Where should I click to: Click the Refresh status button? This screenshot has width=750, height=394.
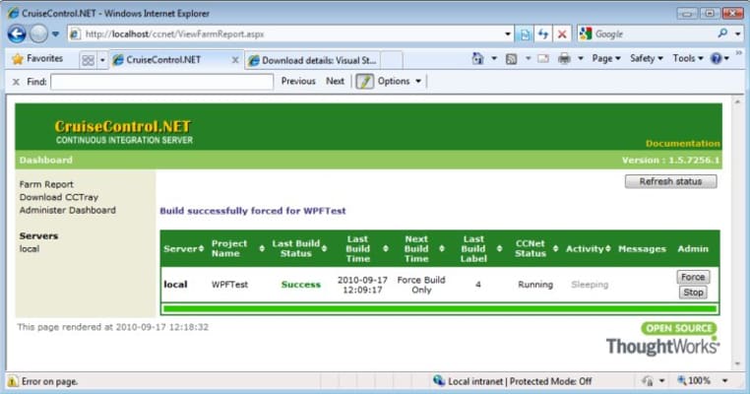[670, 181]
